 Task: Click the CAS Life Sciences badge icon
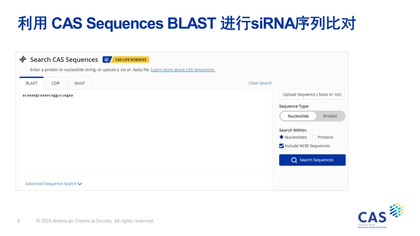click(107, 60)
